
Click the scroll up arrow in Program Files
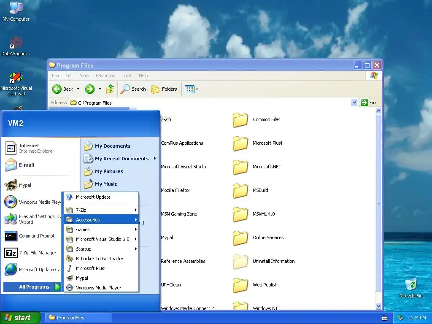[378, 111]
